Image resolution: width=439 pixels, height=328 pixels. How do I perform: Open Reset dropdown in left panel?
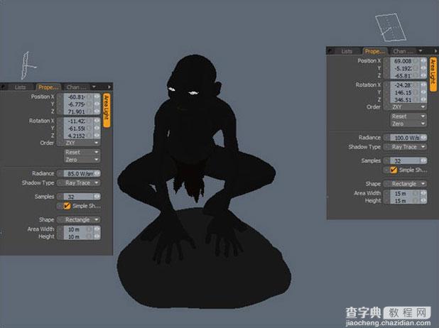pyautogui.click(x=82, y=152)
